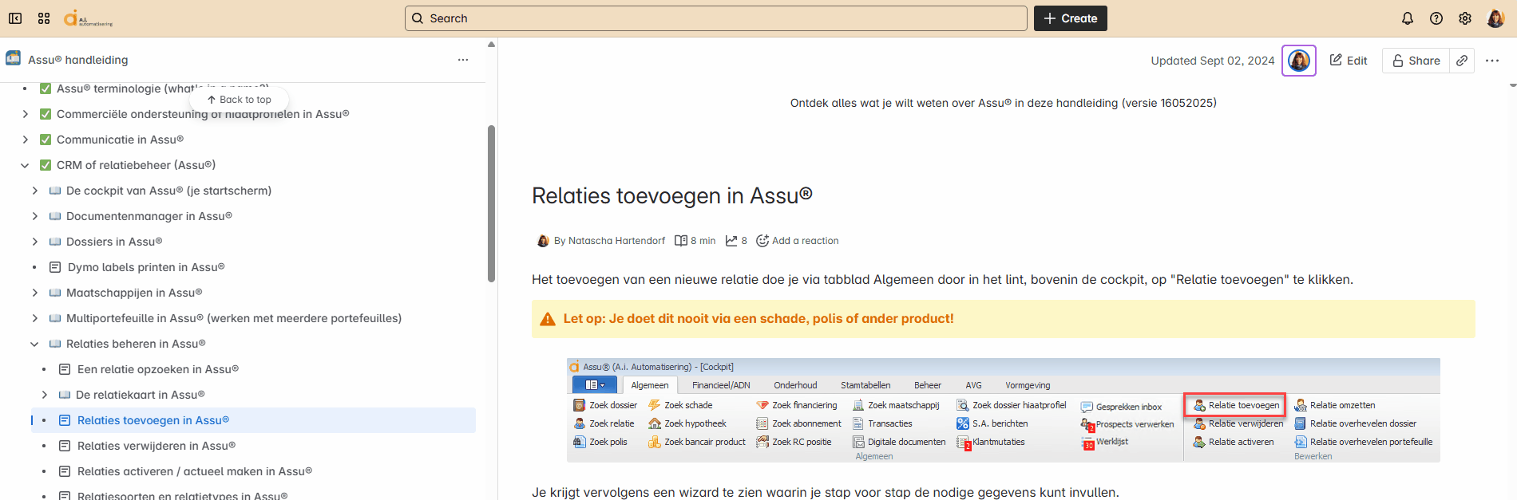Open Relaties toevoegen in Assu page
The width and height of the screenshot is (1517, 500).
point(153,420)
